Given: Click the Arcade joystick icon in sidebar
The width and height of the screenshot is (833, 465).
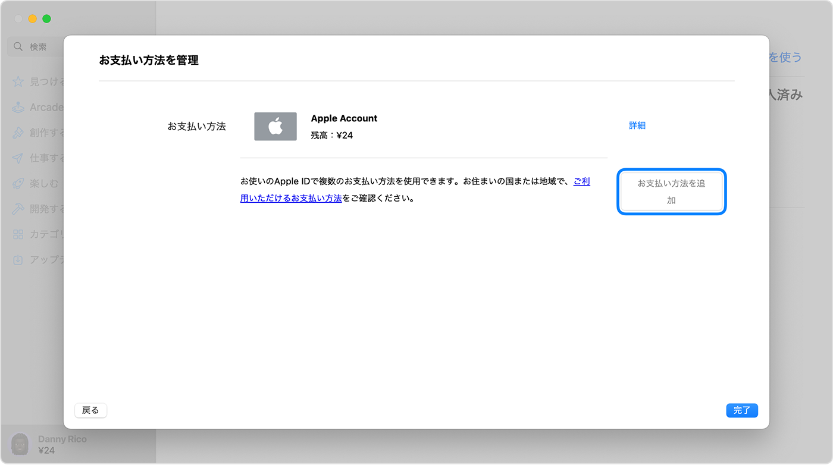Looking at the screenshot, I should click(x=18, y=107).
